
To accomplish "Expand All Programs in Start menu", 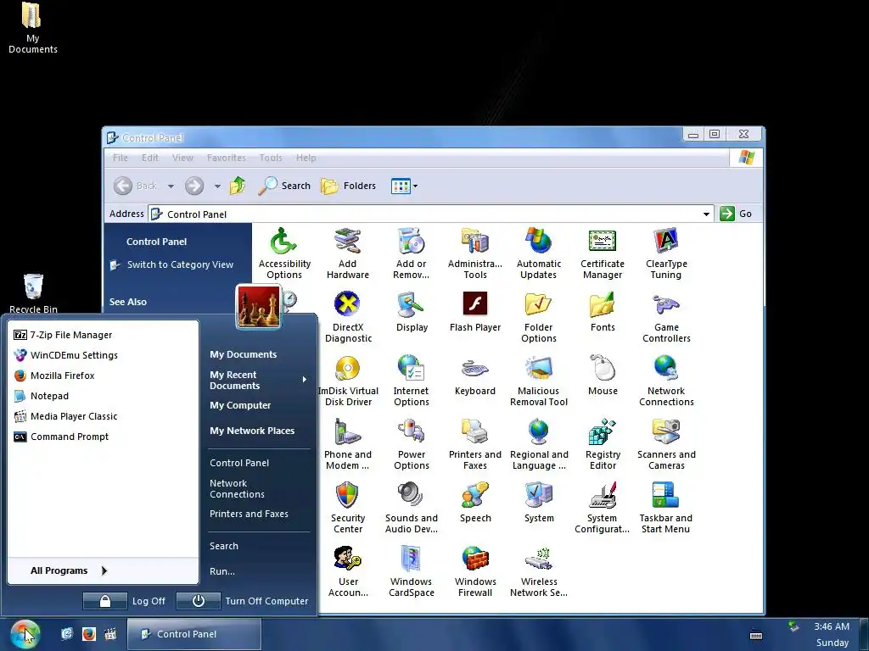I will pyautogui.click(x=103, y=570).
